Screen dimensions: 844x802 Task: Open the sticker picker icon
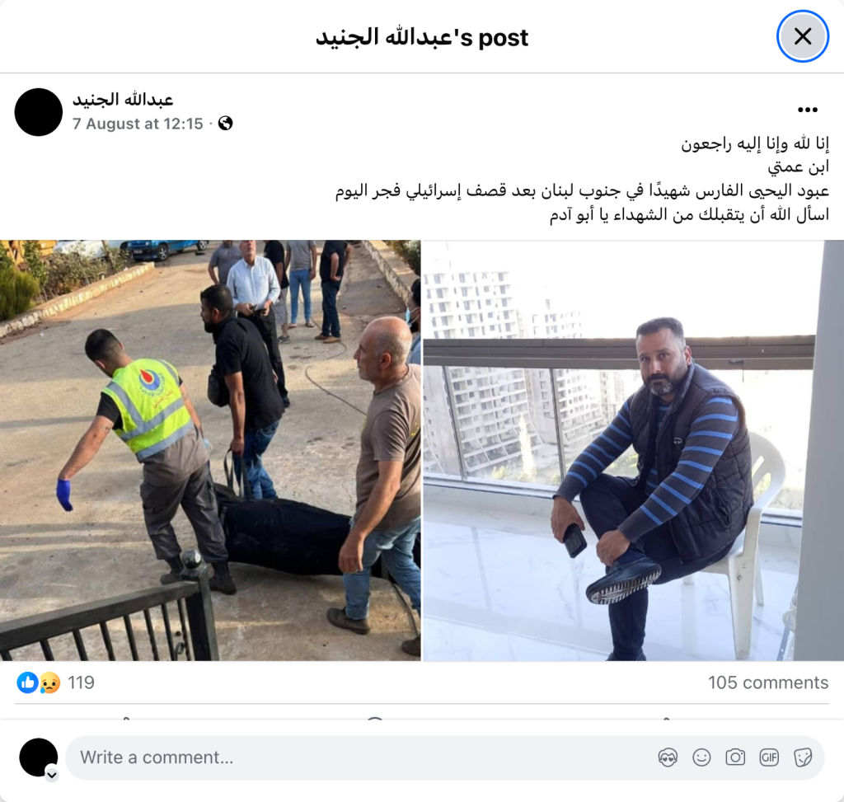click(x=803, y=757)
